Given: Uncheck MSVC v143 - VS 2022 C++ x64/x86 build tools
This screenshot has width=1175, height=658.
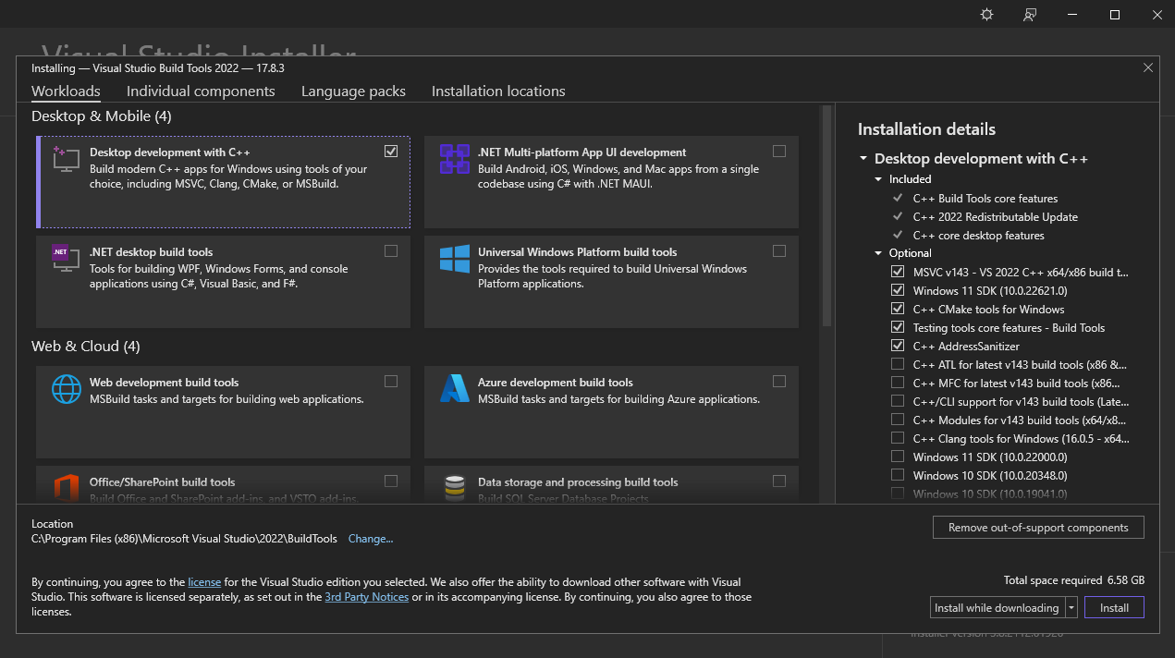Looking at the screenshot, I should [898, 273].
